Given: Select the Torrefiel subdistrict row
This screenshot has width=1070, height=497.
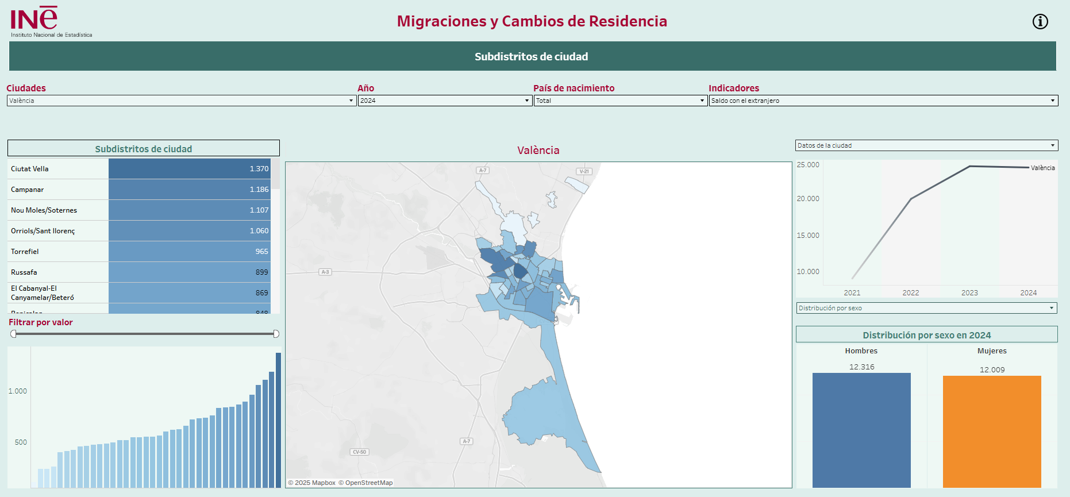Looking at the screenshot, I should [57, 252].
